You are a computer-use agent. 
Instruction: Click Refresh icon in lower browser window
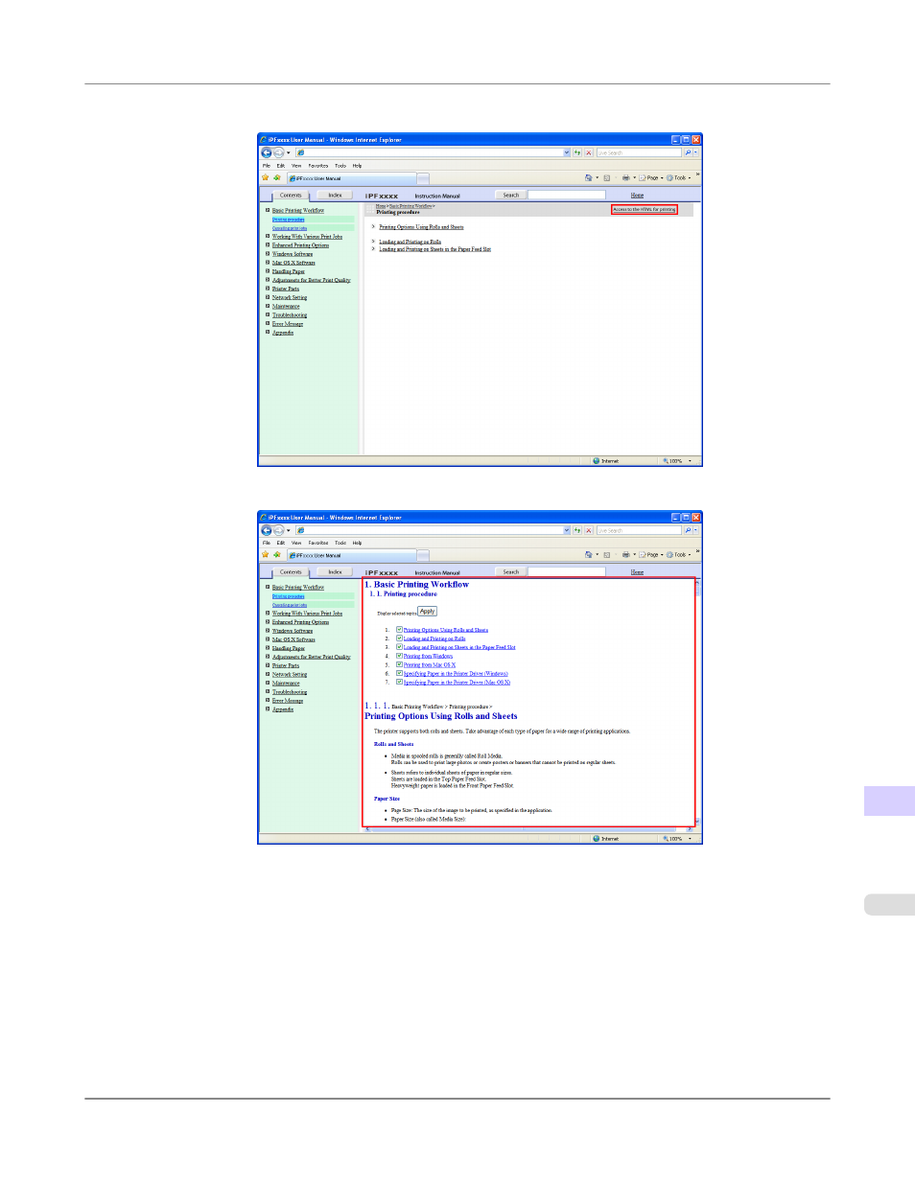click(x=577, y=530)
